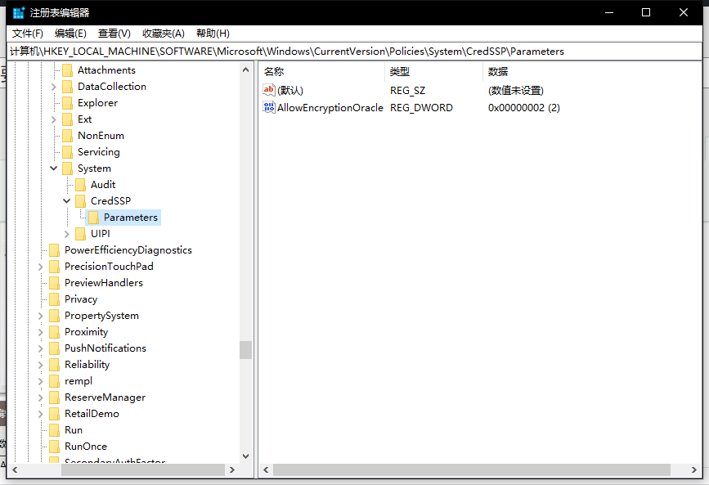Image resolution: width=709 pixels, height=485 pixels.
Task: Click the AllowEncryptionOracle DWORD value icon
Action: coord(269,107)
